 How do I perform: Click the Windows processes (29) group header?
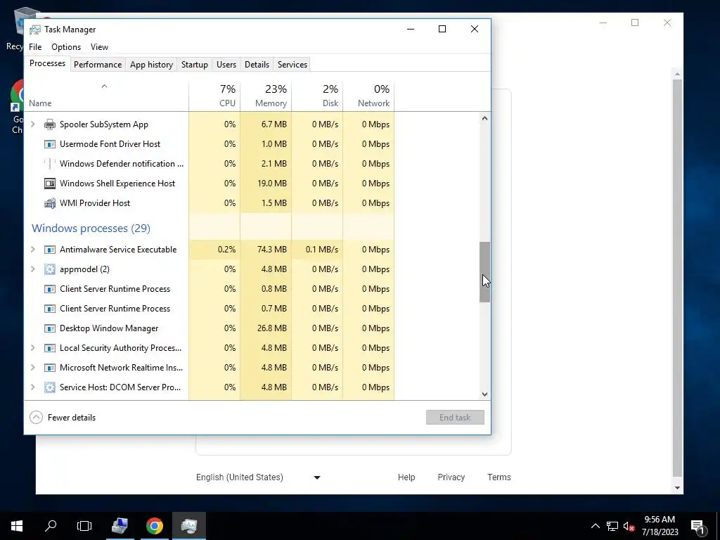coord(91,229)
